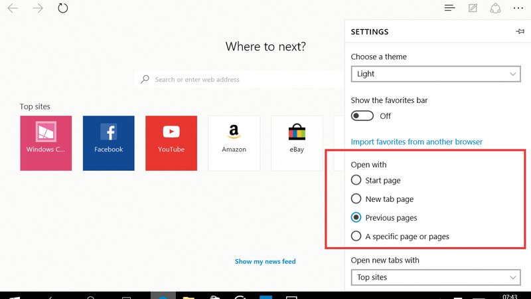Open the Facebook top site tile

109,143
